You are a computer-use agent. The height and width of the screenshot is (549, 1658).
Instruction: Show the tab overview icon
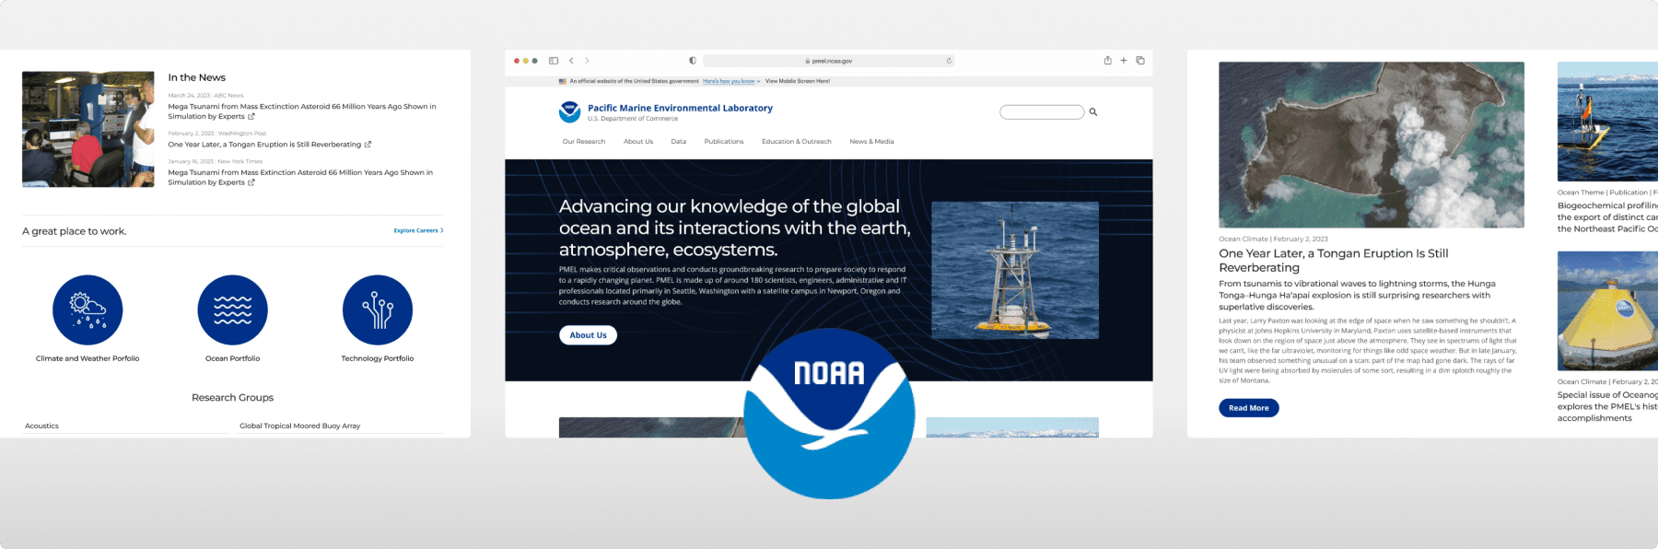(x=1140, y=61)
